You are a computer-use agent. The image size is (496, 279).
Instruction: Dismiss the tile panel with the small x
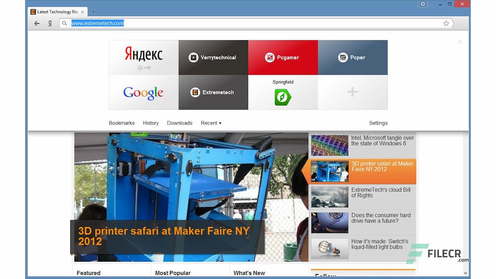point(460,41)
